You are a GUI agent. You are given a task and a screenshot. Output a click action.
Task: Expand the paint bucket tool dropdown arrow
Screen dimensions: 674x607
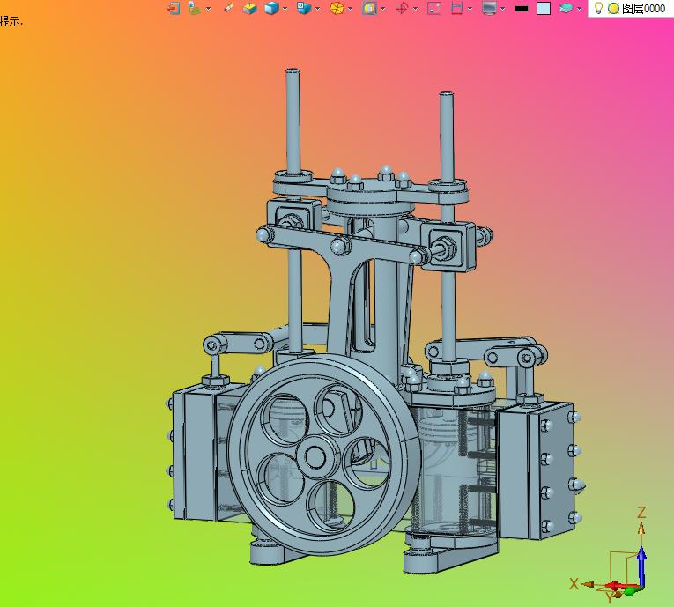tap(209, 9)
